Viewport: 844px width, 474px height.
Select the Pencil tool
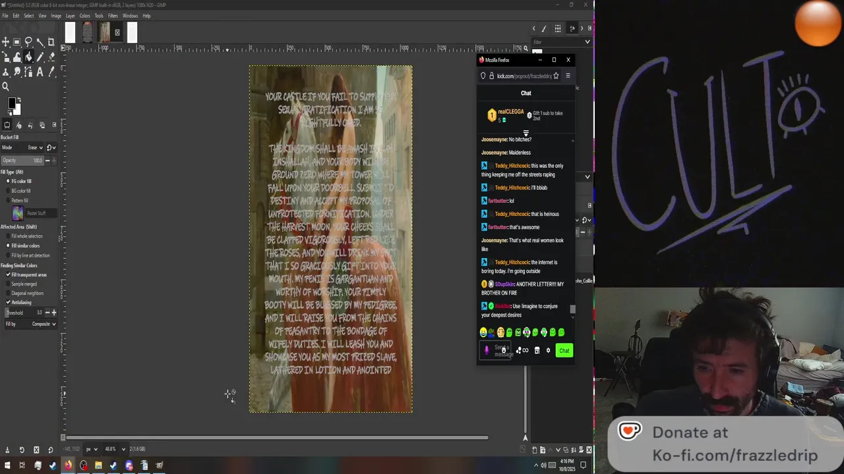coord(40,57)
